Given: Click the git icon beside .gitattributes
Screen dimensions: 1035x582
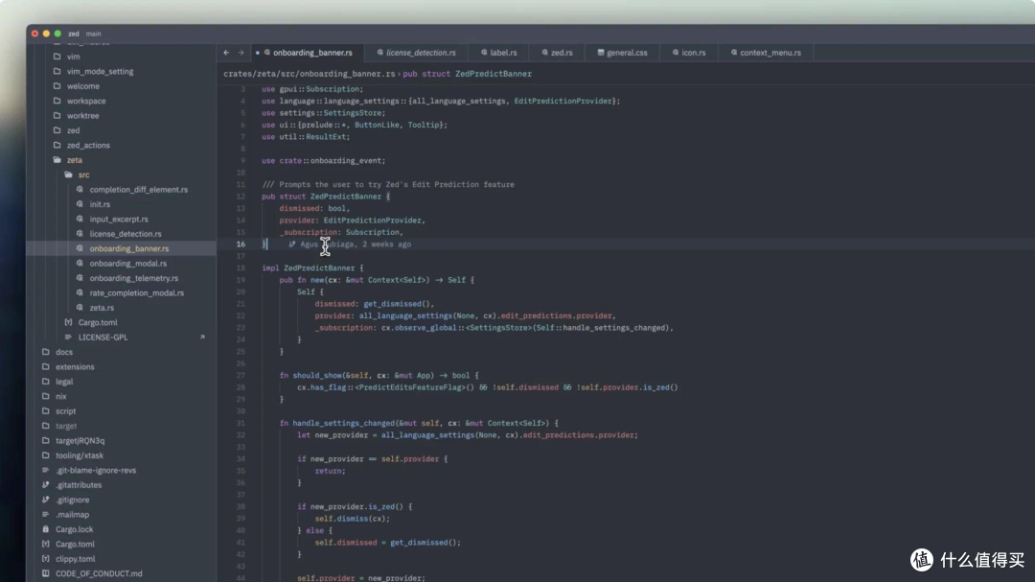Looking at the screenshot, I should [x=46, y=485].
